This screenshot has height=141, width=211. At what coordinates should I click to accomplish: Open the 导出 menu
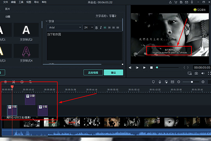(x=36, y=2)
